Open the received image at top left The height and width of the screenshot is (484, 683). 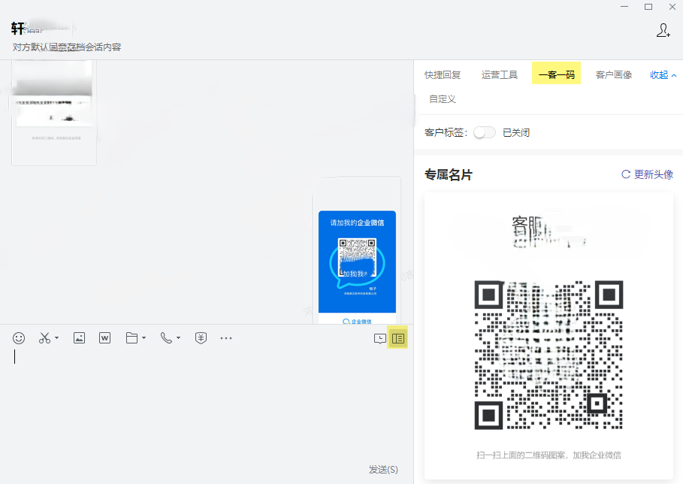tap(54, 113)
